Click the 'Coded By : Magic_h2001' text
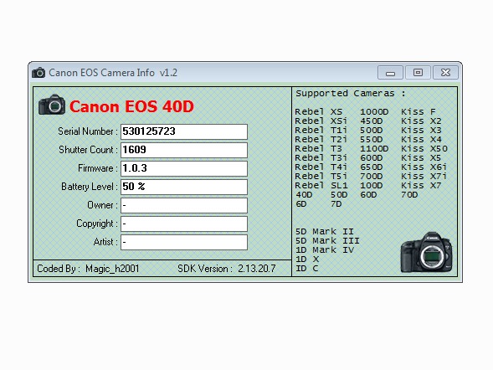The height and width of the screenshot is (370, 493). coord(88,269)
